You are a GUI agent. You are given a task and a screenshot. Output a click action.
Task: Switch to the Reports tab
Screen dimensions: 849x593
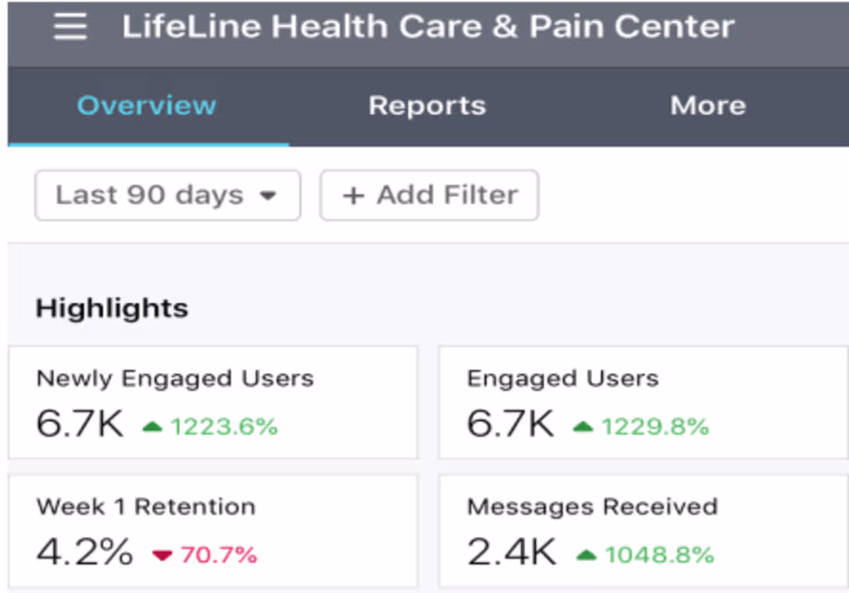(x=427, y=106)
